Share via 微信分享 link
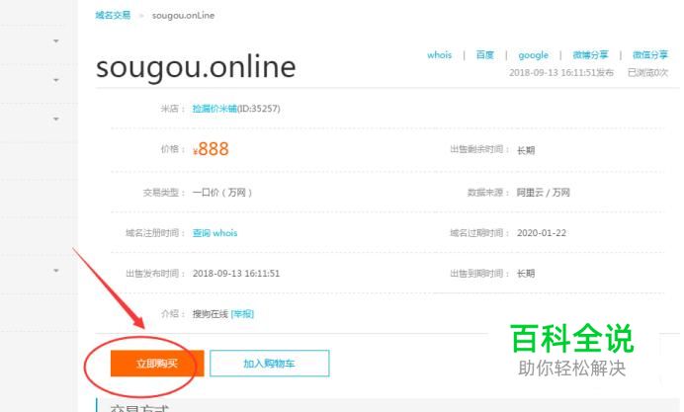This screenshot has width=684, height=412. 650,55
